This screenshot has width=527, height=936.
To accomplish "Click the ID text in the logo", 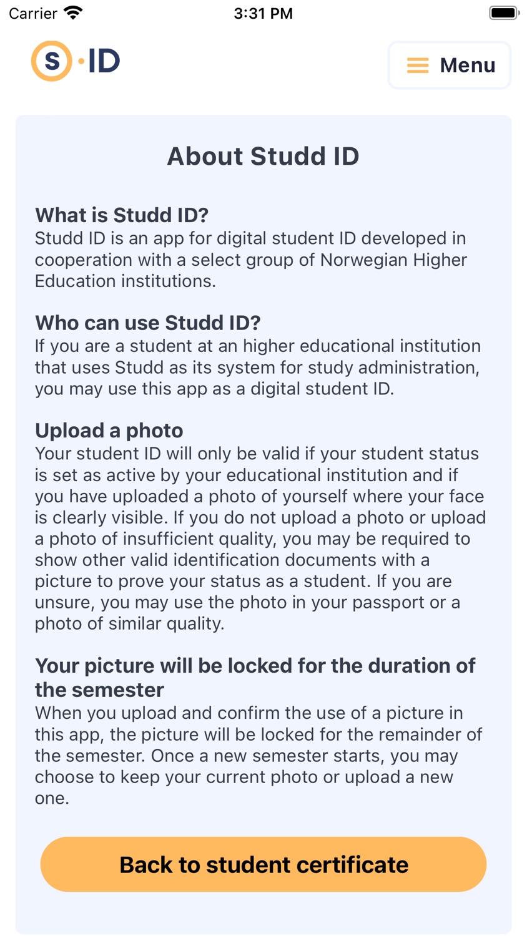I will 104,61.
